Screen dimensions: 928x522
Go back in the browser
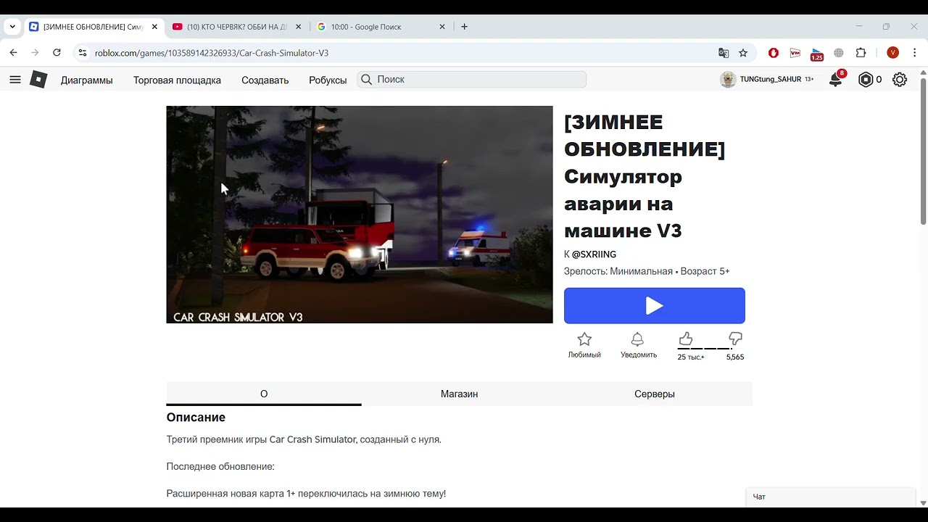point(13,53)
